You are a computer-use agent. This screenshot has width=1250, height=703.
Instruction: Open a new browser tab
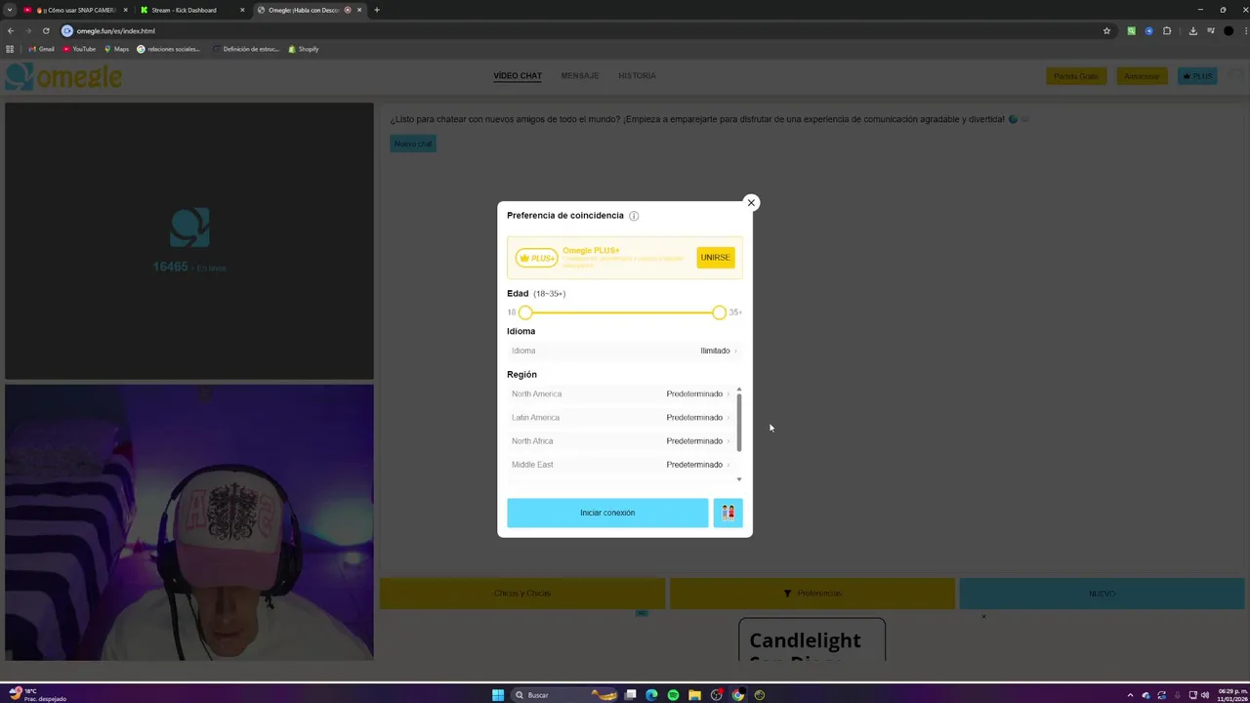[x=377, y=10]
